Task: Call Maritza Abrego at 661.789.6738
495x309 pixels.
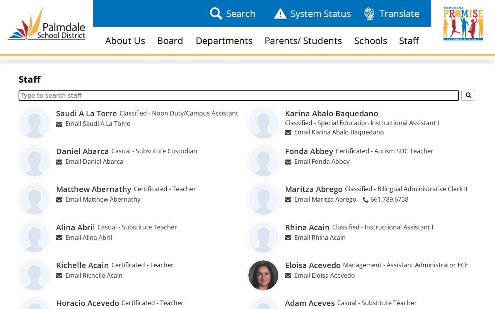Action: tap(386, 200)
